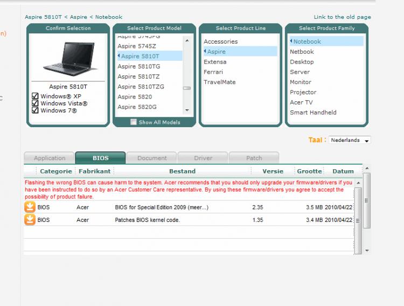Select TravelMate product line
The image size is (404, 306).
coord(240,82)
